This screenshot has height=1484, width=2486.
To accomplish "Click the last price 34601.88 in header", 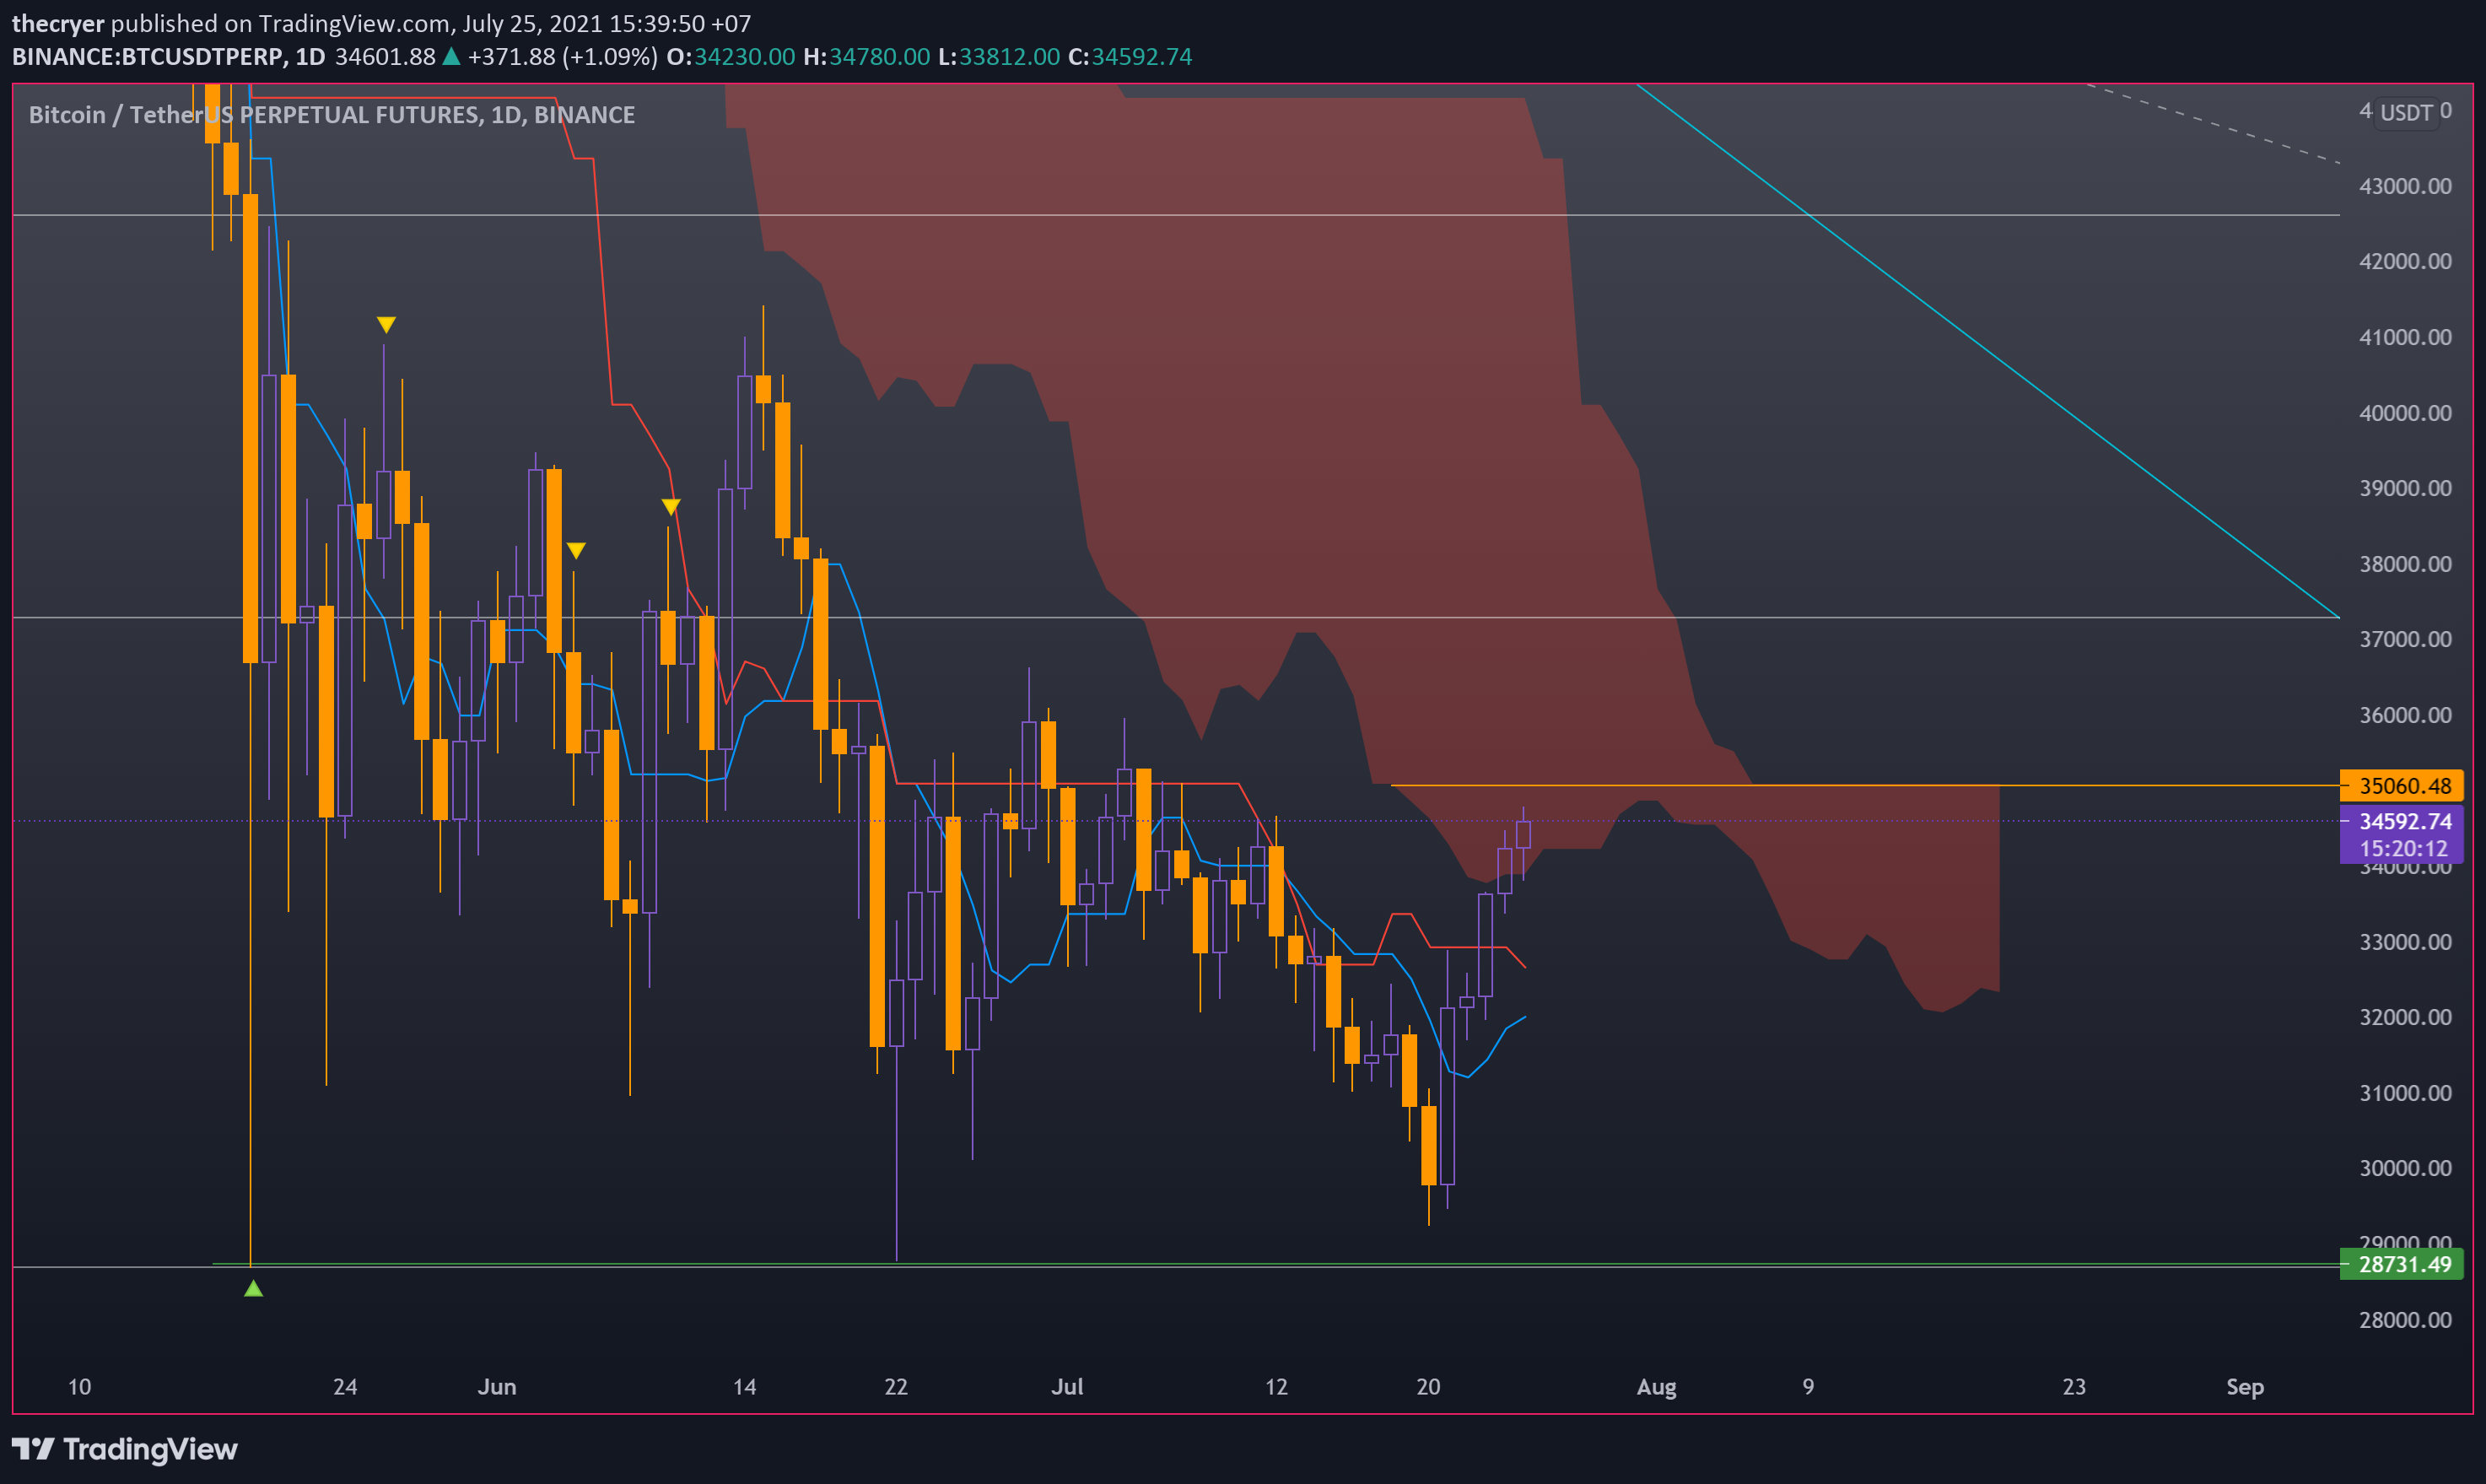I will pyautogui.click(x=385, y=56).
